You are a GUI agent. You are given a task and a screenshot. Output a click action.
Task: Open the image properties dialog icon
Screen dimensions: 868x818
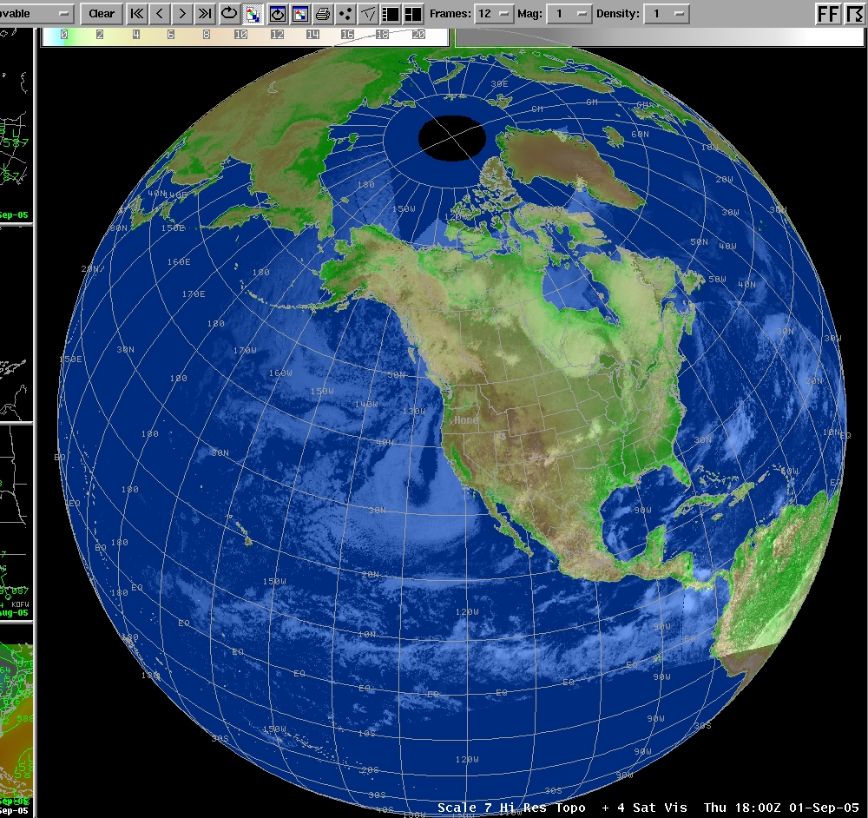299,14
